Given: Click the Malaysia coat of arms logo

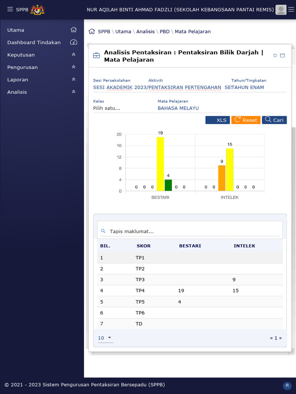Looking at the screenshot, I should pos(37,10).
